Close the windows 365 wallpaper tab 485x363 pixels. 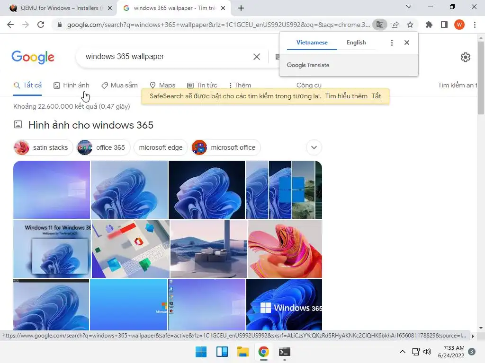223,8
